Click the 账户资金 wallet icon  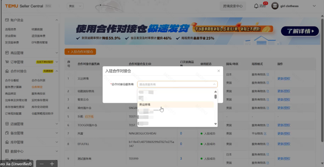coord(7,20)
